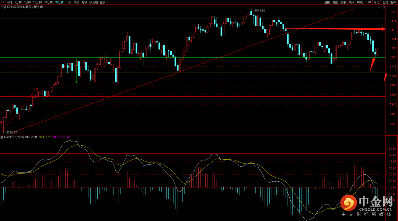Image resolution: width=398 pixels, height=221 pixels.
Task: Open F10 company info
Action: 368,2
